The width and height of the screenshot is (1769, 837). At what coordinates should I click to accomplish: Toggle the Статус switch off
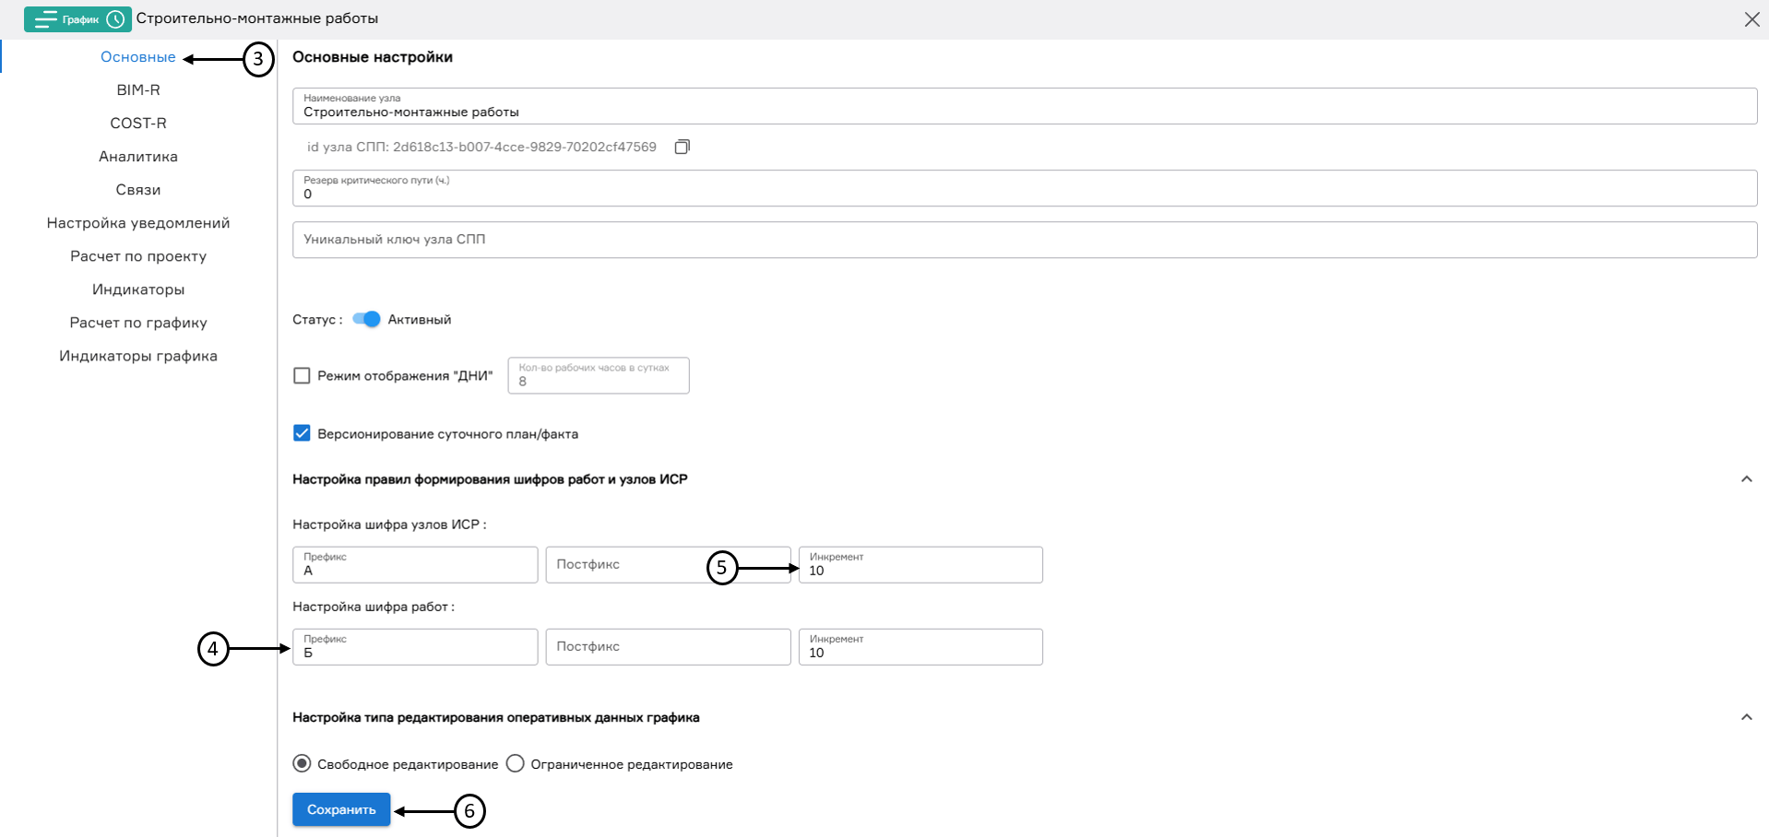tap(365, 319)
